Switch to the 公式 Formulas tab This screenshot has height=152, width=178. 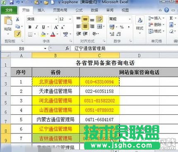[x=79, y=10]
